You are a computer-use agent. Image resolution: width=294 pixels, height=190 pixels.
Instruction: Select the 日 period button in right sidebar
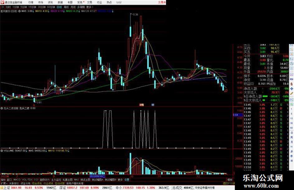tap(292, 133)
